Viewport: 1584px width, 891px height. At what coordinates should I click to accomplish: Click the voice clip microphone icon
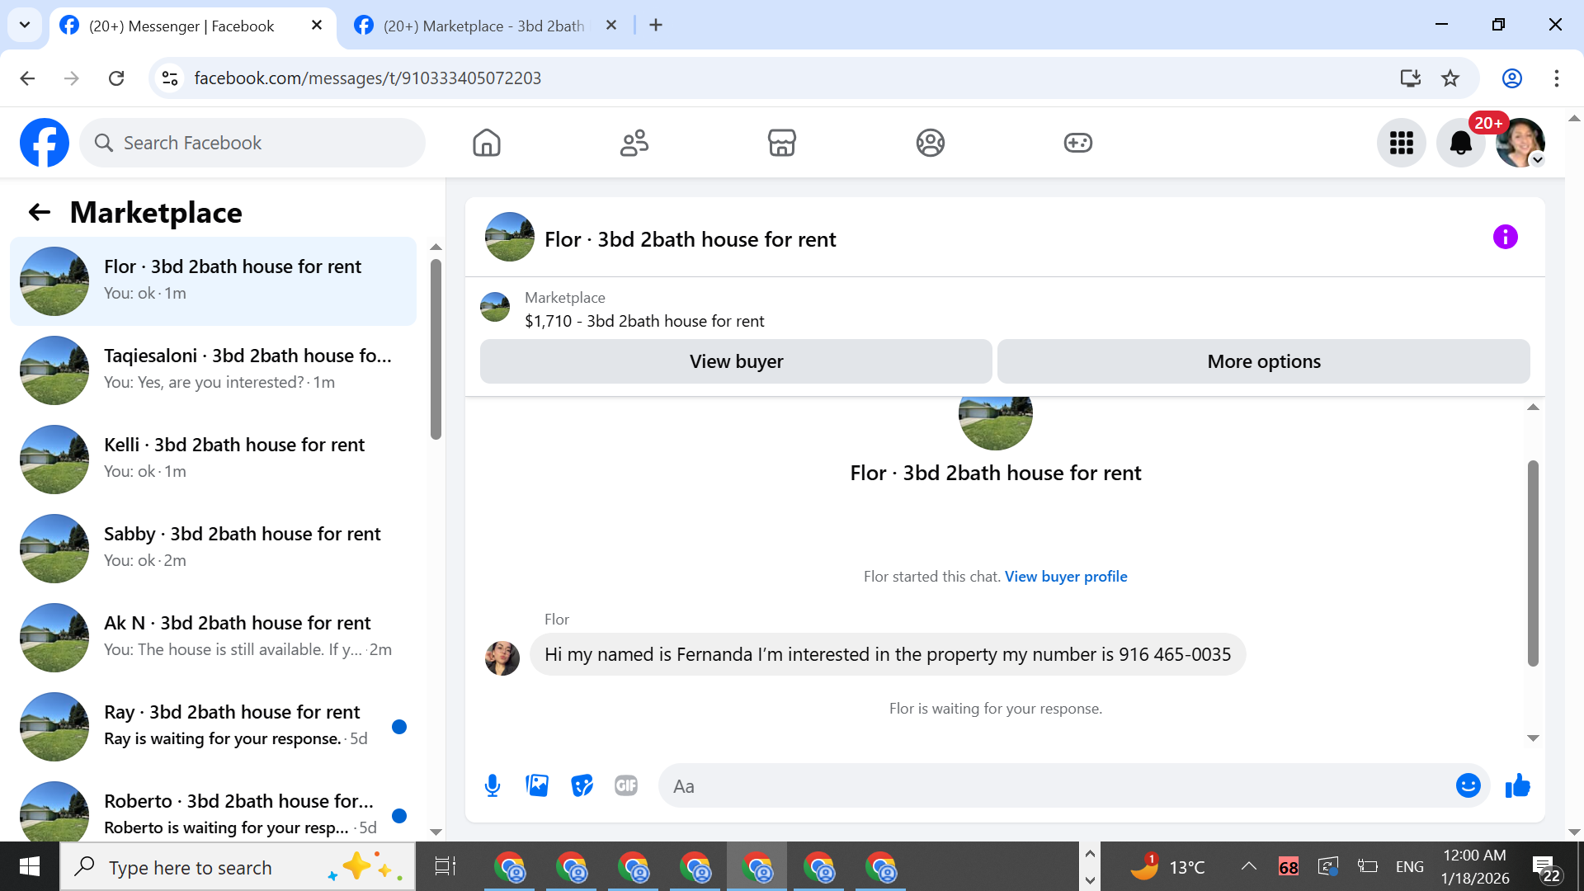(x=493, y=785)
